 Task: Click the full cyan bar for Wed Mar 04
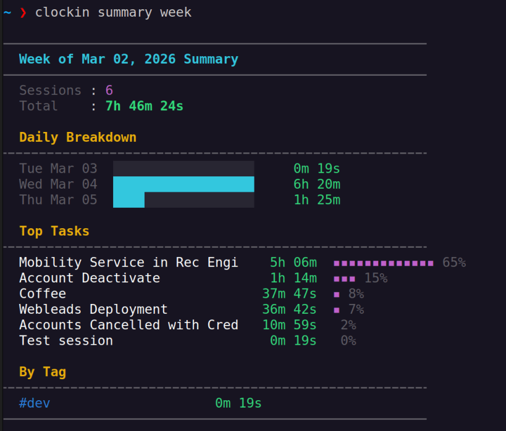(x=183, y=184)
